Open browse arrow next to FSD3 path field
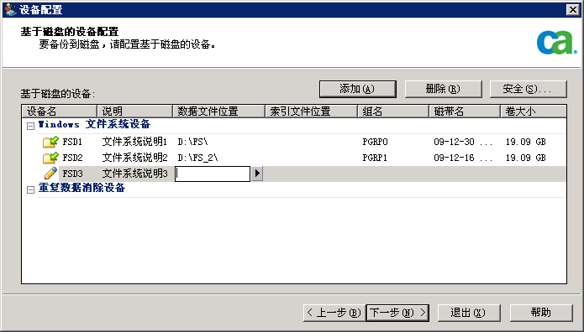Viewport: 584px width, 332px height. [x=257, y=174]
